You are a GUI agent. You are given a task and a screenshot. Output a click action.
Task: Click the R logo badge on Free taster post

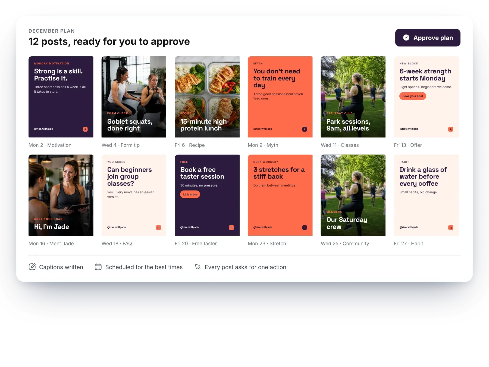231,228
